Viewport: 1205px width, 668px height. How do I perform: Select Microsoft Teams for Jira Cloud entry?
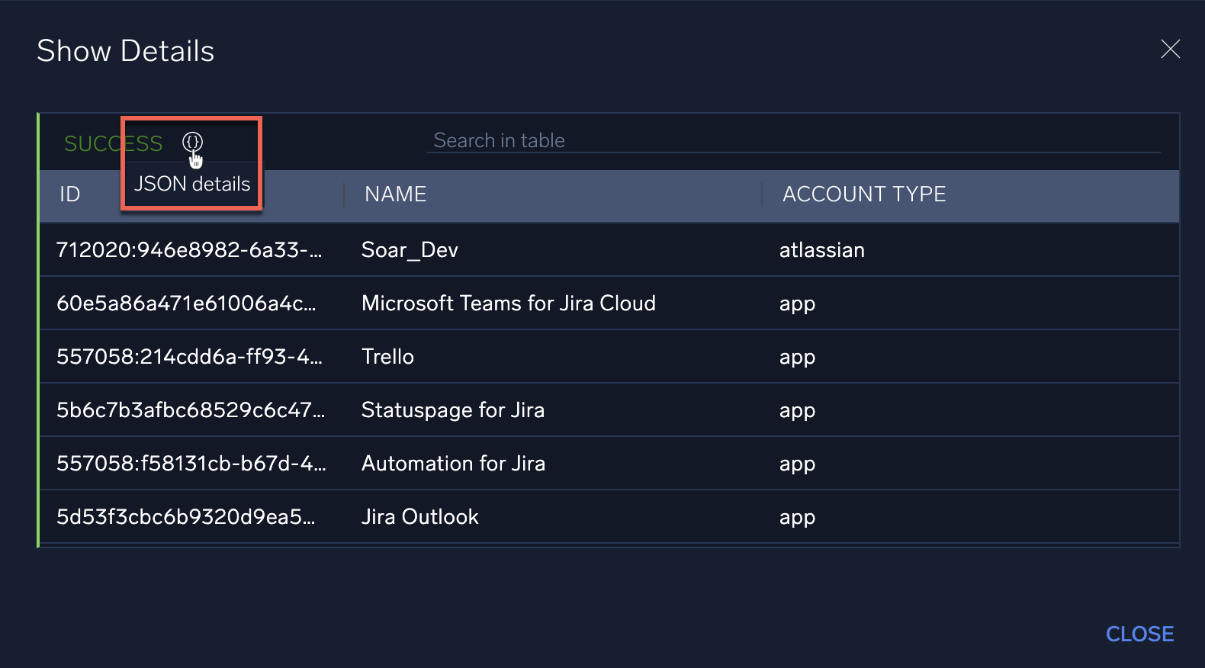[508, 303]
